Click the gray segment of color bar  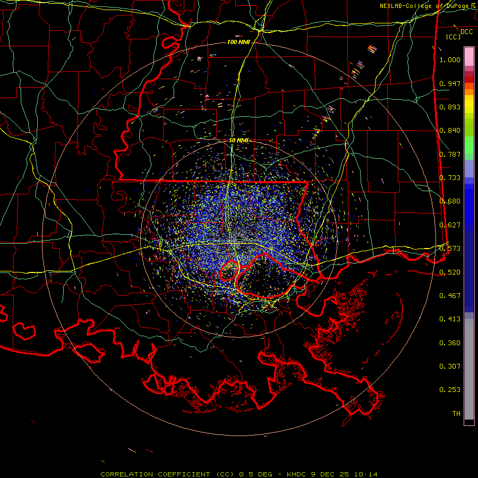click(469, 369)
